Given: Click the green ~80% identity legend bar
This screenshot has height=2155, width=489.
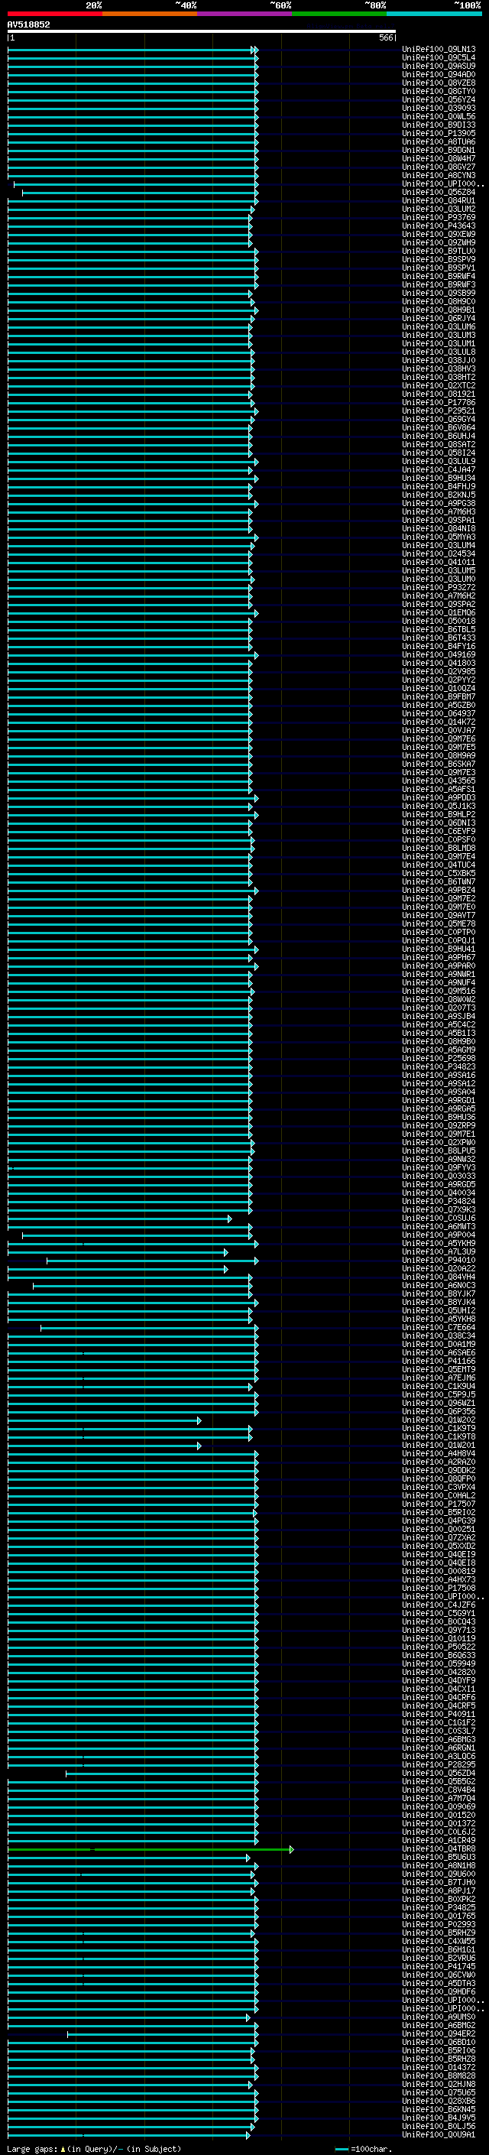Looking at the screenshot, I should pyautogui.click(x=339, y=14).
